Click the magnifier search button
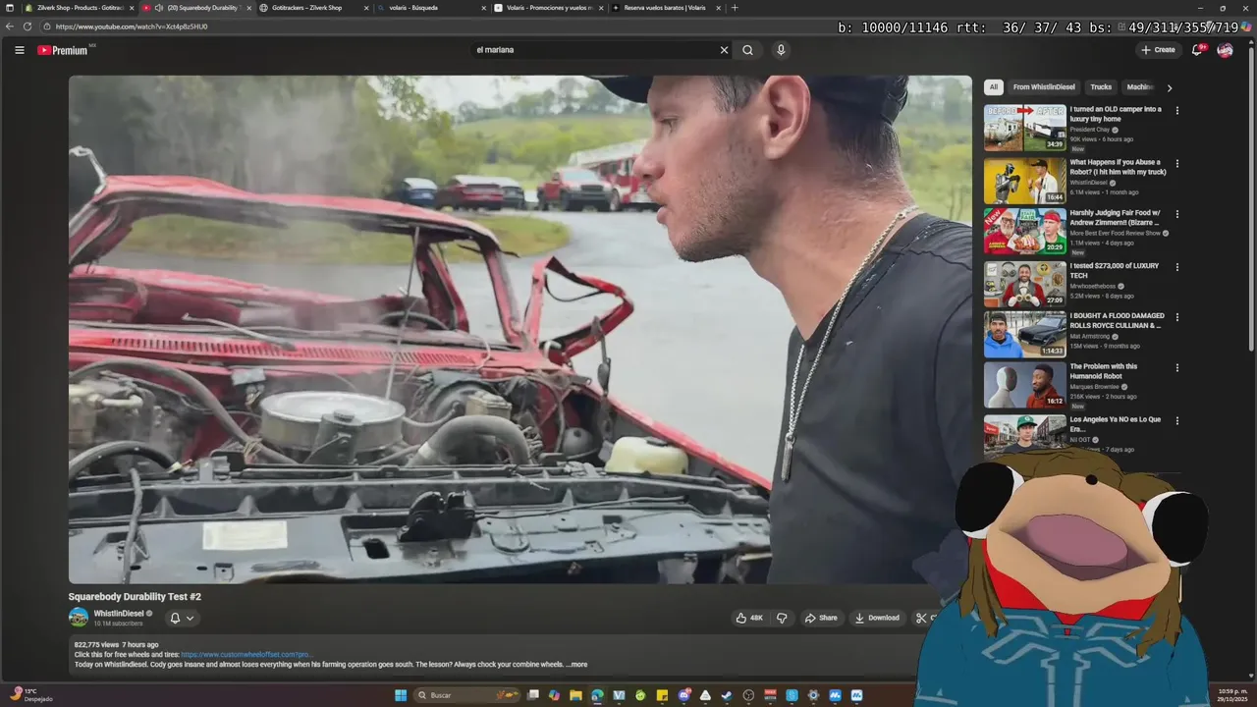Screen dimensions: 1257x707 point(747,50)
